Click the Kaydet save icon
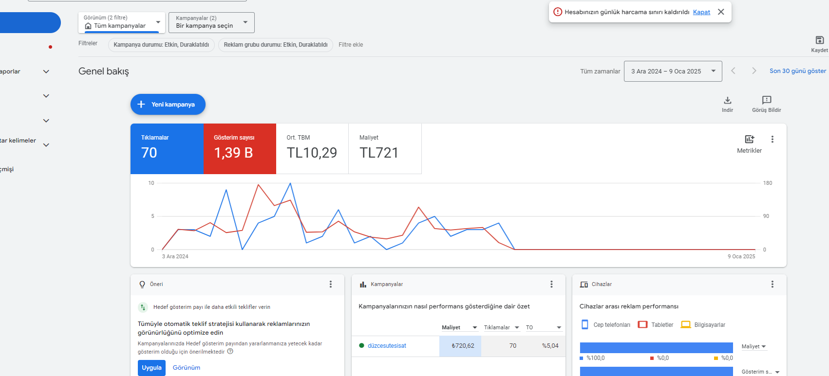The width and height of the screenshot is (829, 376). pos(819,40)
